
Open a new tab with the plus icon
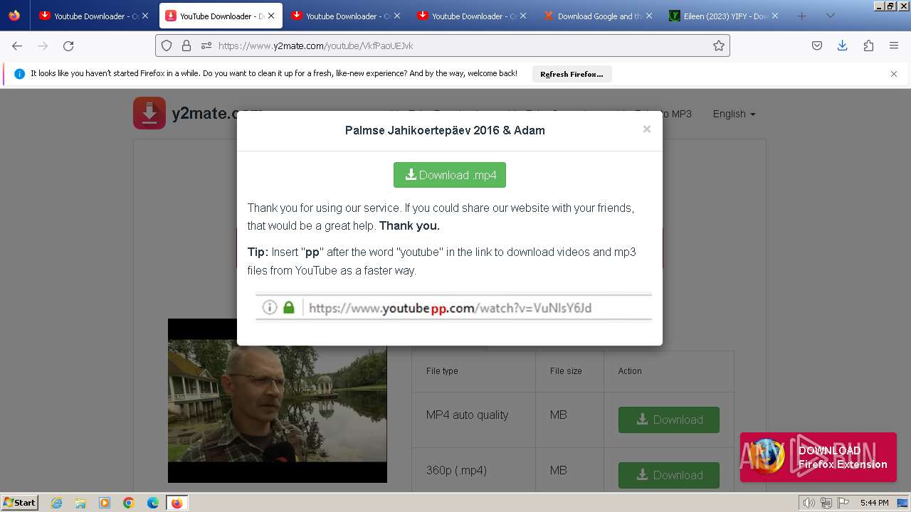pos(802,16)
